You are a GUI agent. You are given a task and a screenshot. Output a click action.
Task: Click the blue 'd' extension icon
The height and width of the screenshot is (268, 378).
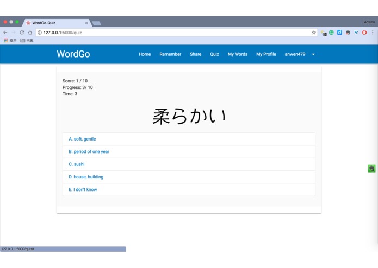(339, 33)
